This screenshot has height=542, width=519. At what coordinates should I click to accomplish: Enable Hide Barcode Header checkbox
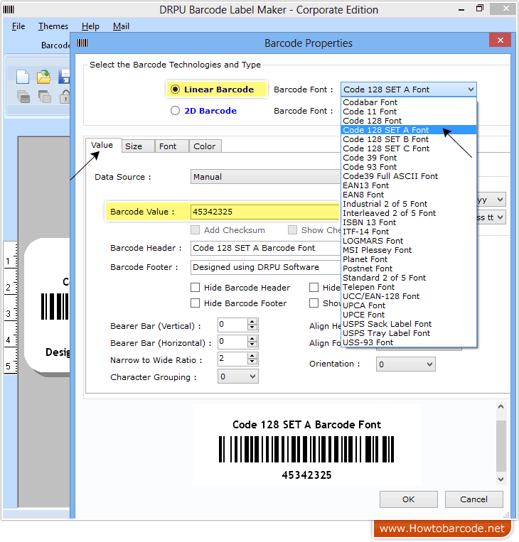pos(195,288)
